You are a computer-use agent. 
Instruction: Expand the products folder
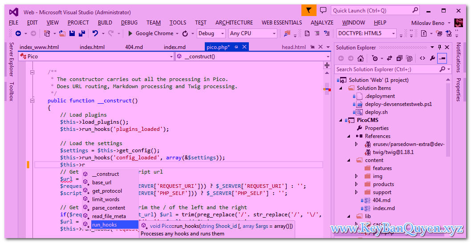point(357,184)
